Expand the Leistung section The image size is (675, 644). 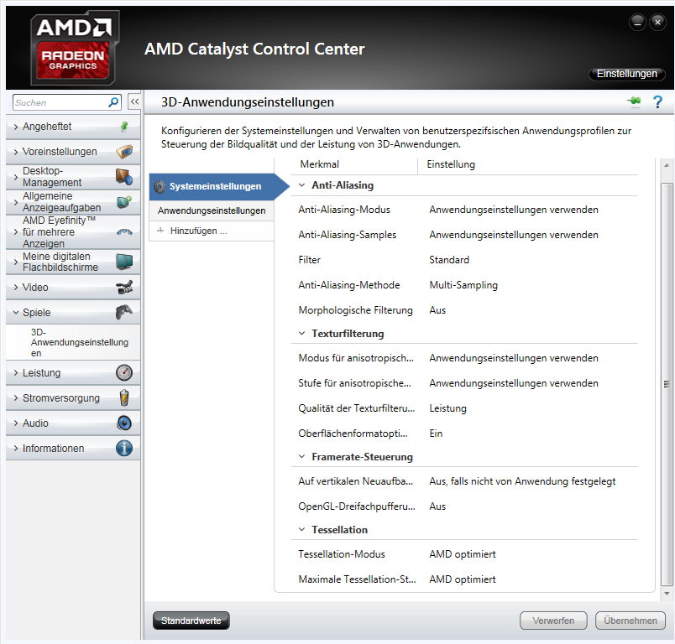coord(16,372)
